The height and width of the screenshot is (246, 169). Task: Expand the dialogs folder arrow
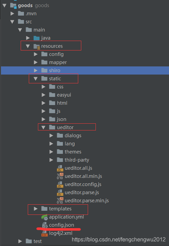tap(51, 136)
